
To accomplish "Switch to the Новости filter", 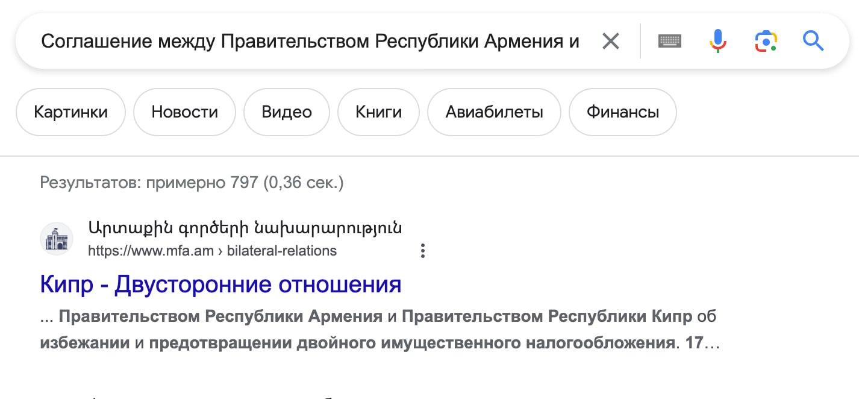I will click(x=184, y=112).
